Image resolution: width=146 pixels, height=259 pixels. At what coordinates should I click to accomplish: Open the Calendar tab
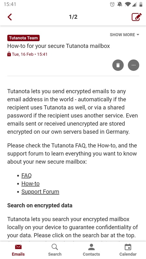(x=128, y=250)
